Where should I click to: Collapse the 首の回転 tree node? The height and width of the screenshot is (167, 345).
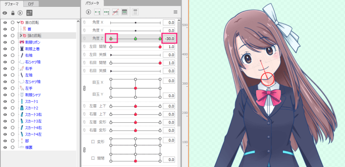click(18, 22)
